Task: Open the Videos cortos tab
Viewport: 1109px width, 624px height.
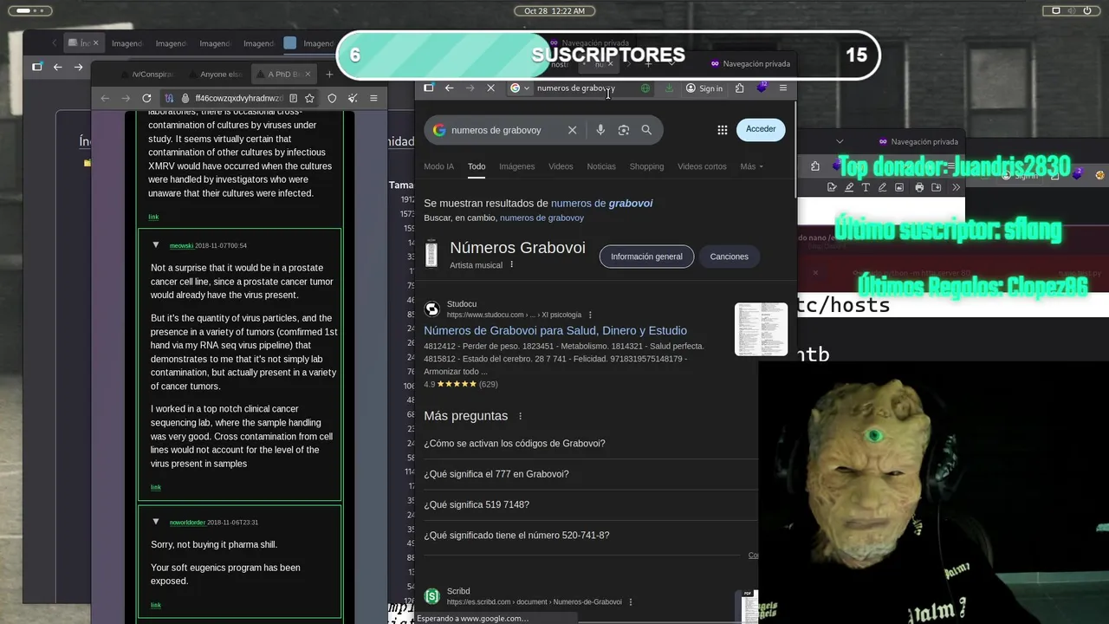Action: (702, 166)
